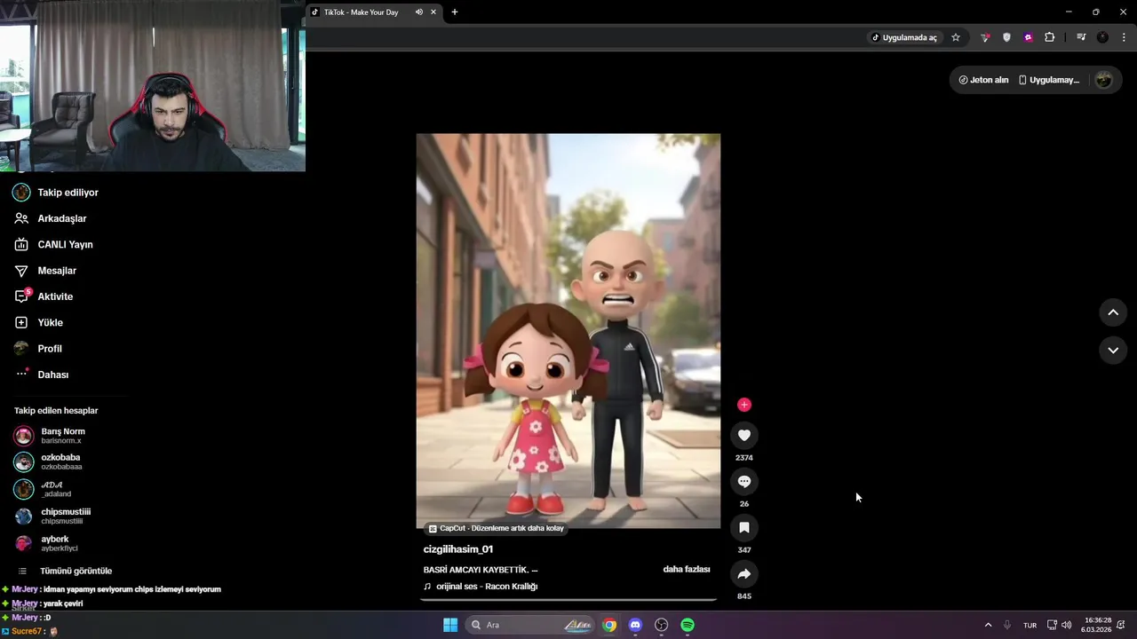
Task: Open OBS Studio from the taskbar
Action: tap(662, 625)
